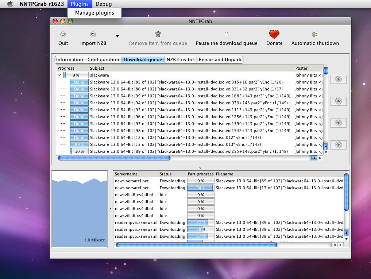Select the slackware64 iso.012 queue row
The image size is (371, 279).
(x=175, y=138)
